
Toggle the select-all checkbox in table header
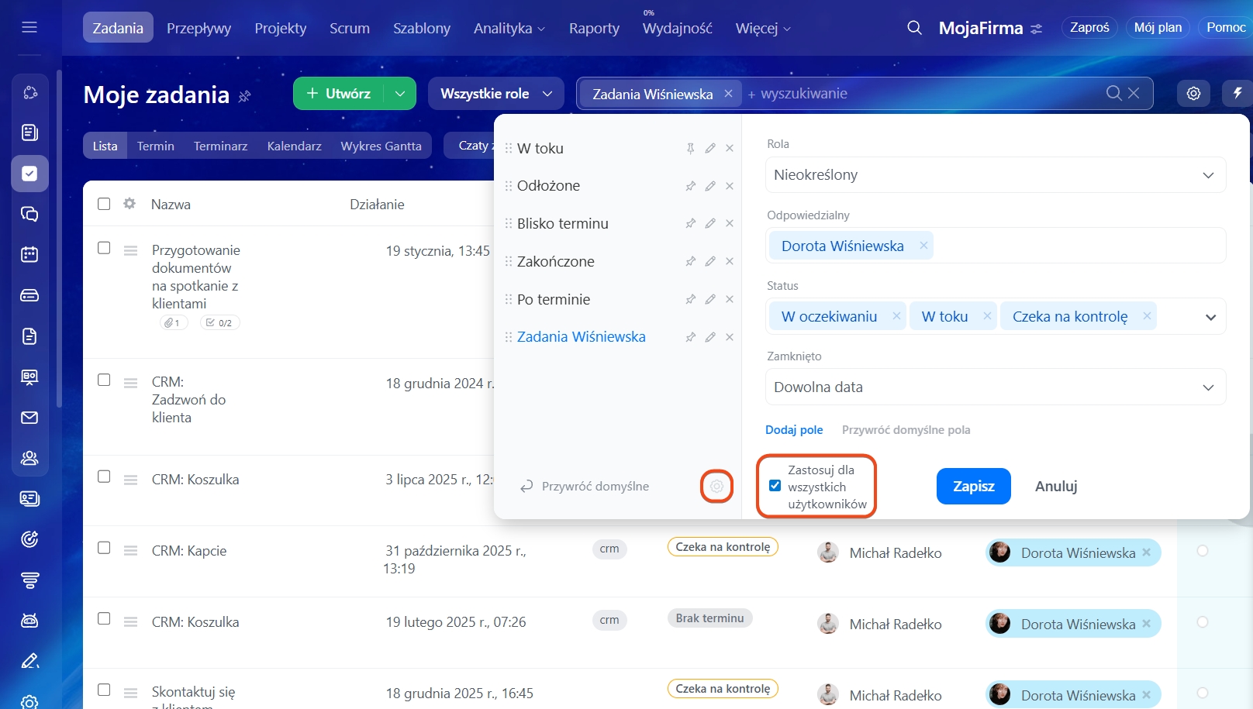104,204
